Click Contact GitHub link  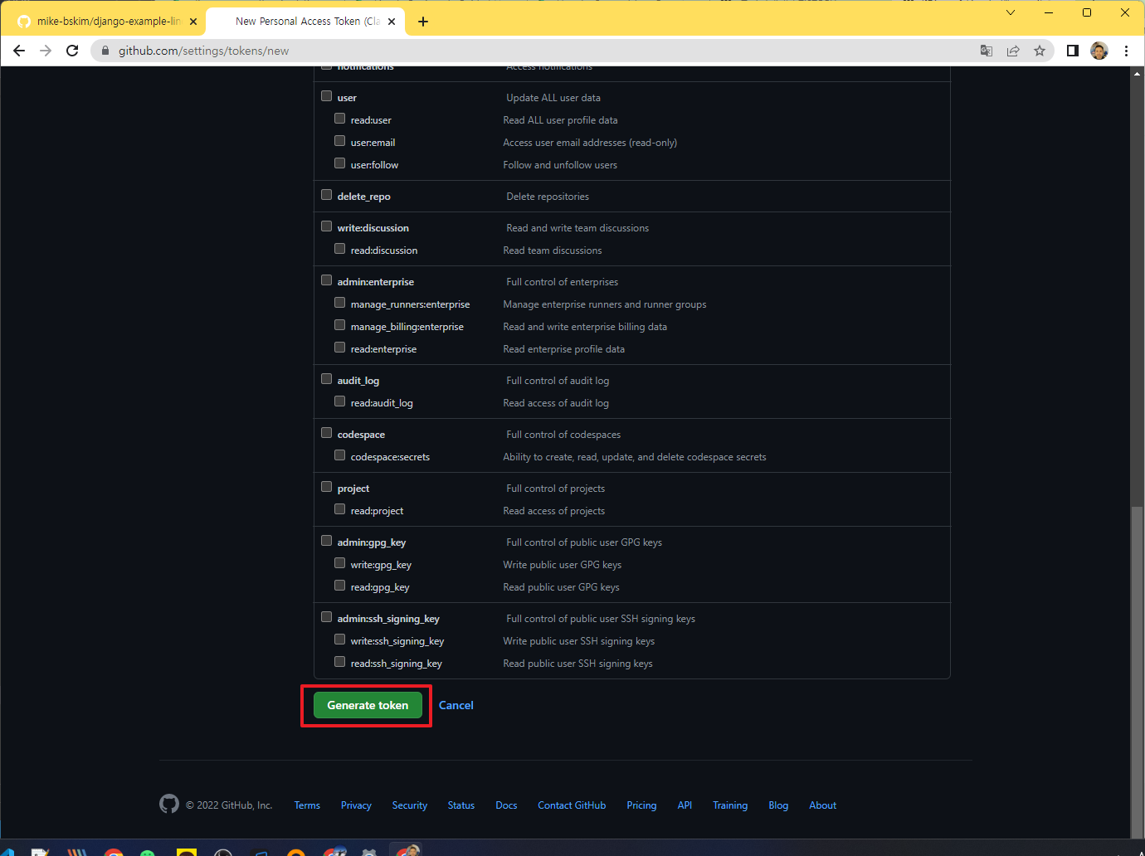572,805
